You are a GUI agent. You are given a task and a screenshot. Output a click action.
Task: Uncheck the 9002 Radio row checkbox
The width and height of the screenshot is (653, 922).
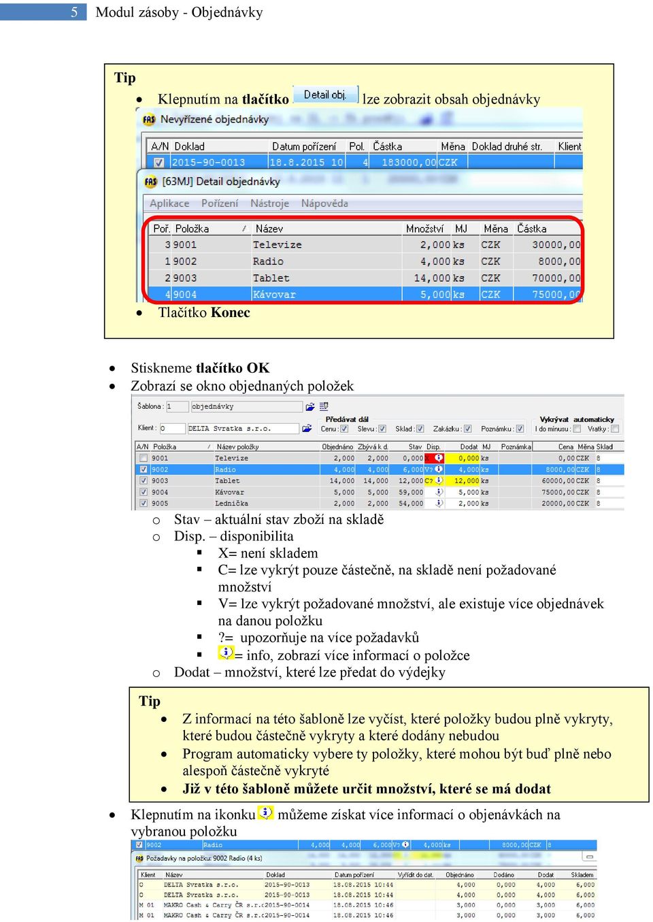coord(144,470)
